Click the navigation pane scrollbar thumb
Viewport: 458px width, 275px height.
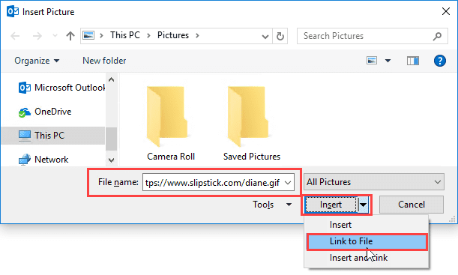pyautogui.click(x=111, y=139)
